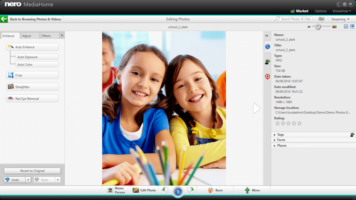Toggle the fullscreen view icon
The width and height of the screenshot is (356, 200).
(352, 26)
